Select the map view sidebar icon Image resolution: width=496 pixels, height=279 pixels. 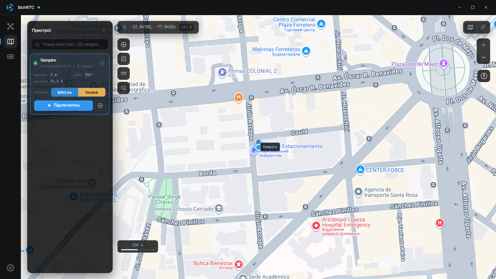click(10, 41)
